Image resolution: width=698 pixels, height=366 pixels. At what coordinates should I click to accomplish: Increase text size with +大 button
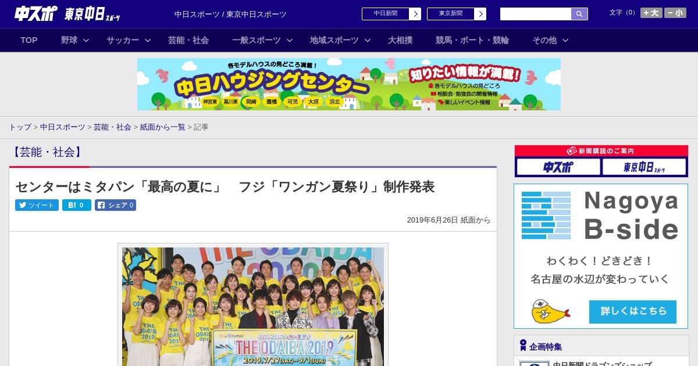tap(651, 13)
